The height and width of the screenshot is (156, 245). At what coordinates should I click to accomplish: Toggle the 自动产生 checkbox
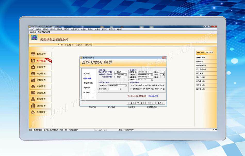(156, 85)
